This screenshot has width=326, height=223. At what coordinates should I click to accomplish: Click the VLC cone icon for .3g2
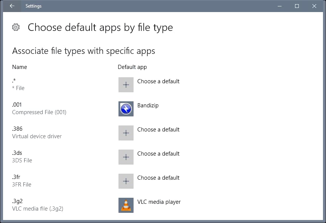(x=126, y=205)
